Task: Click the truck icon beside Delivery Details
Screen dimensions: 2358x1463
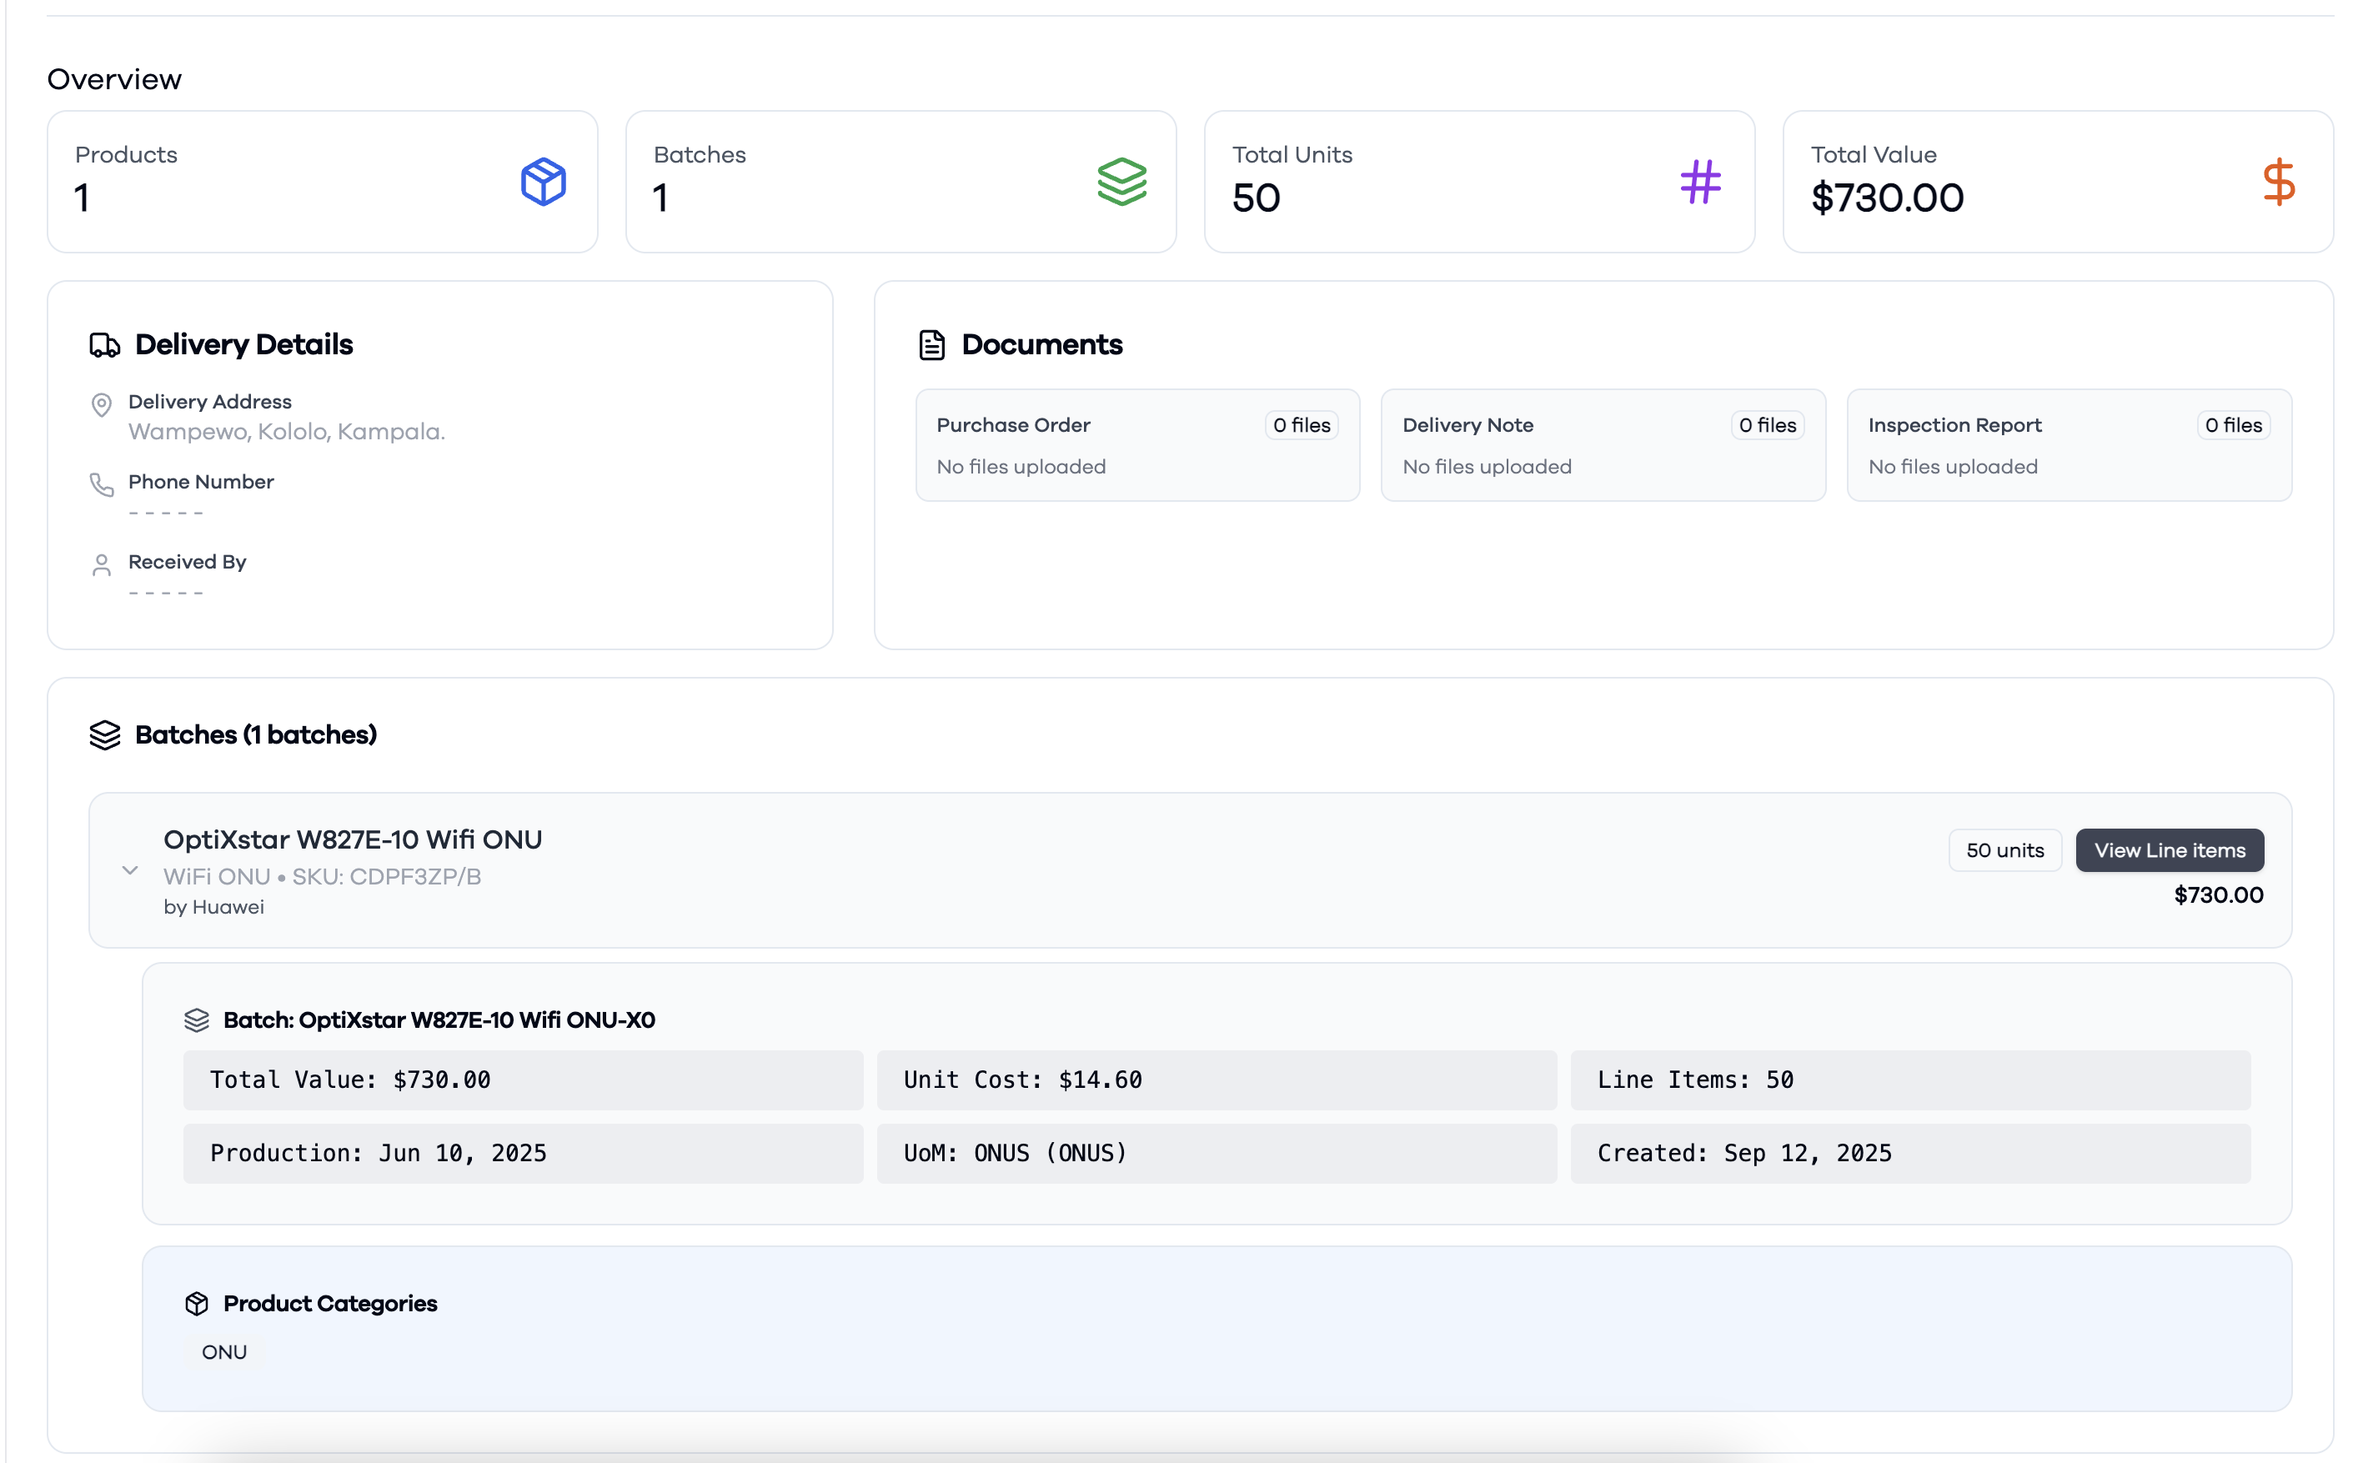Action: click(104, 345)
